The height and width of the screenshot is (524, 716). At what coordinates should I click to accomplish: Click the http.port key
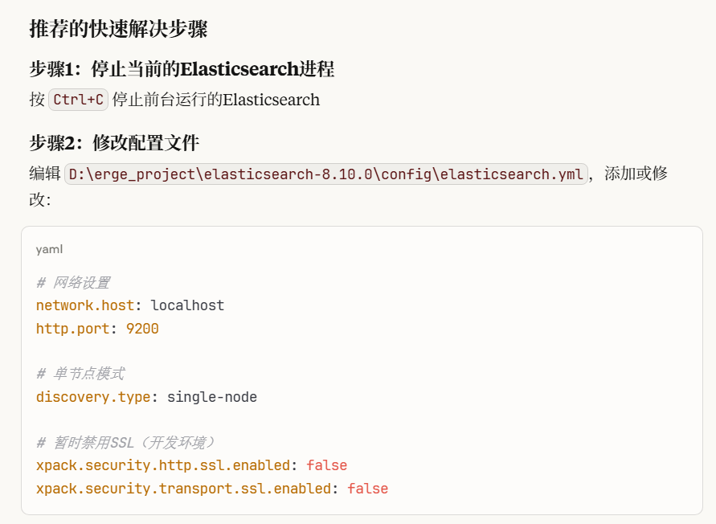(x=73, y=329)
